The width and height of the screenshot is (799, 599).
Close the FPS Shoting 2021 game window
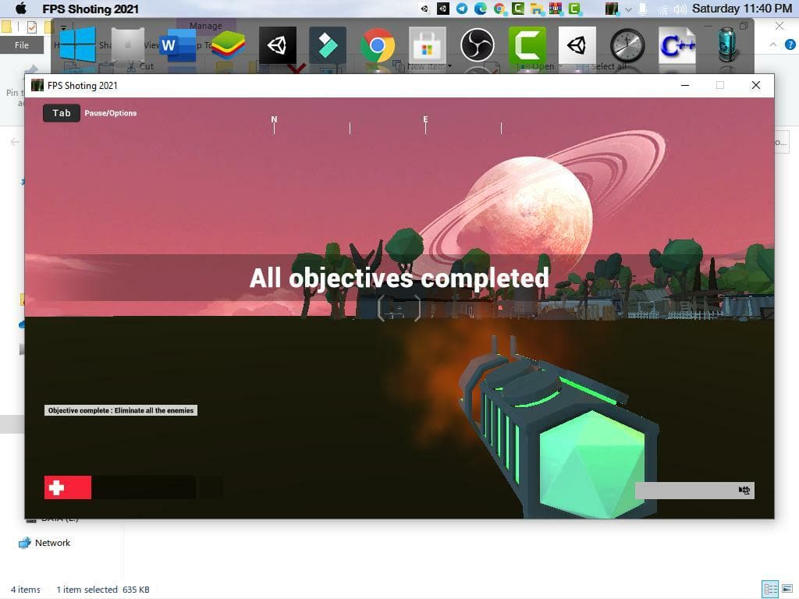(x=756, y=86)
